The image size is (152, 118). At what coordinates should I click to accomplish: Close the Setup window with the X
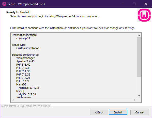coord(146,4)
